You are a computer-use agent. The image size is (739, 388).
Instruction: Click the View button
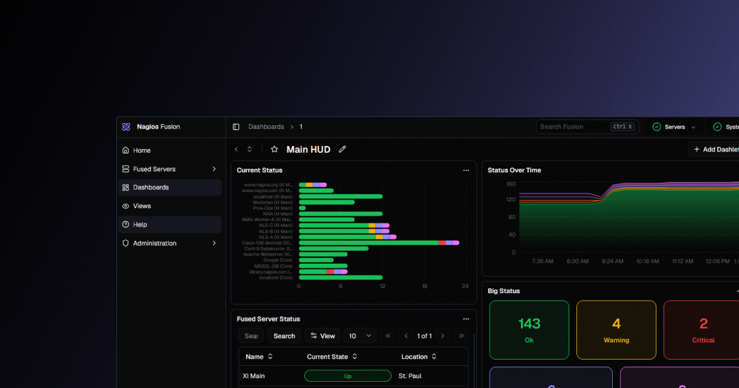(323, 336)
